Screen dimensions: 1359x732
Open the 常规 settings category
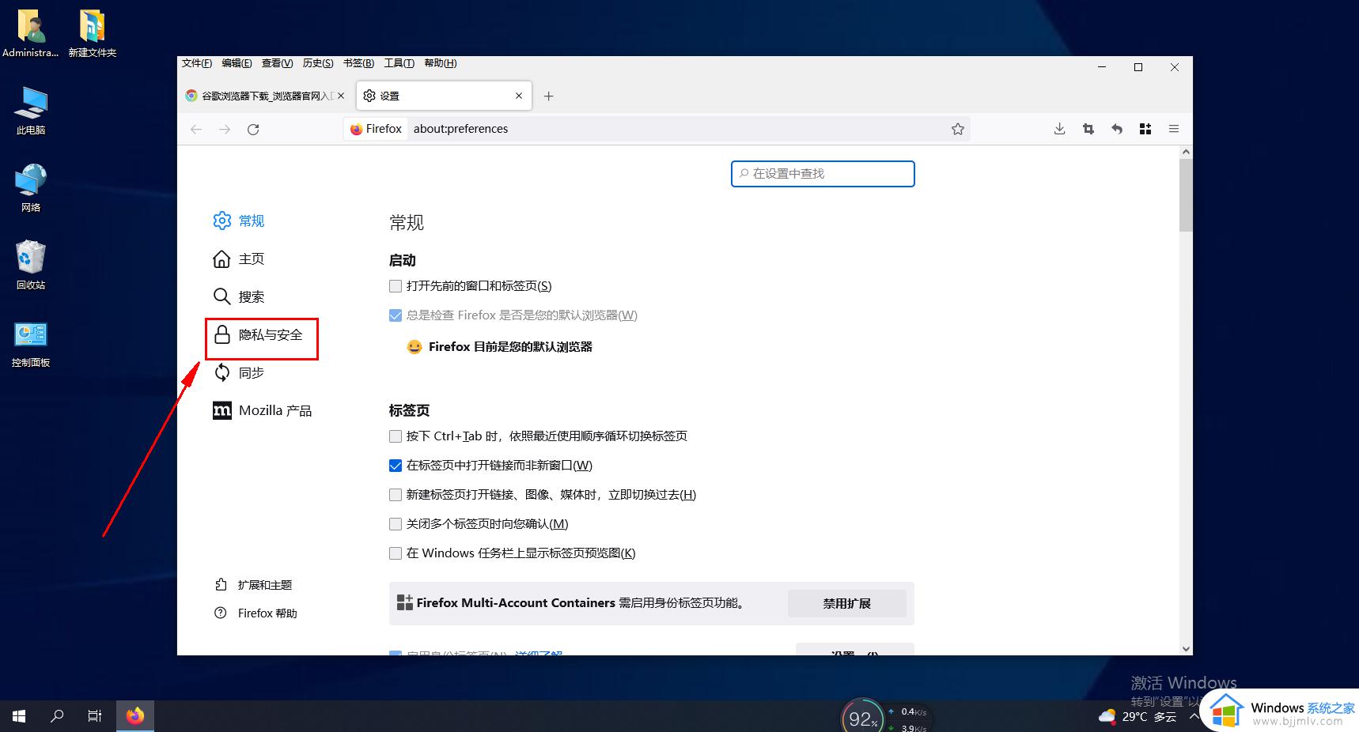click(239, 221)
